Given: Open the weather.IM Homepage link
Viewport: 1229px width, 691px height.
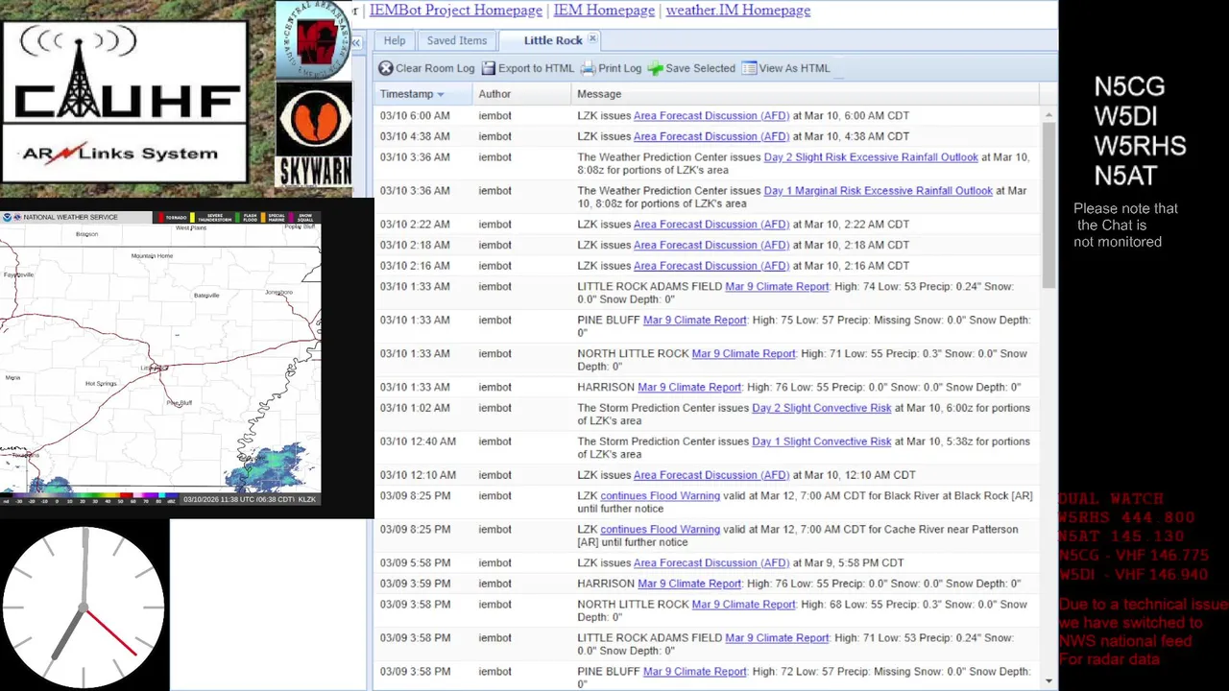Looking at the screenshot, I should [738, 11].
